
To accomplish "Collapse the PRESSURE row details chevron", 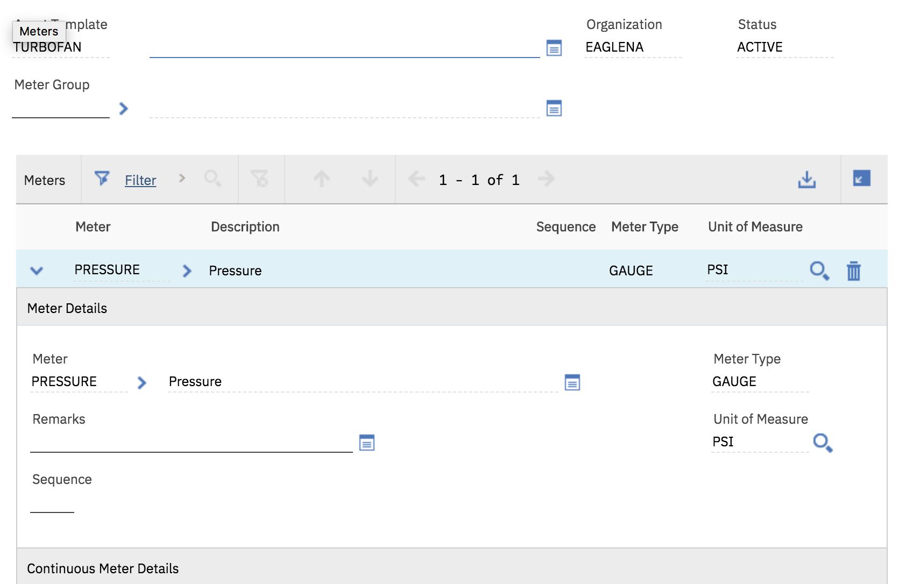I will pyautogui.click(x=37, y=270).
